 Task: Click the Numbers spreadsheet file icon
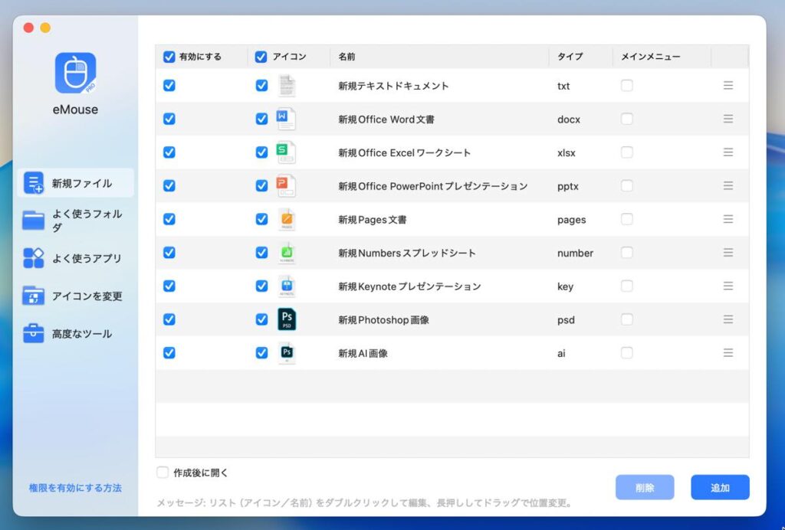click(286, 253)
